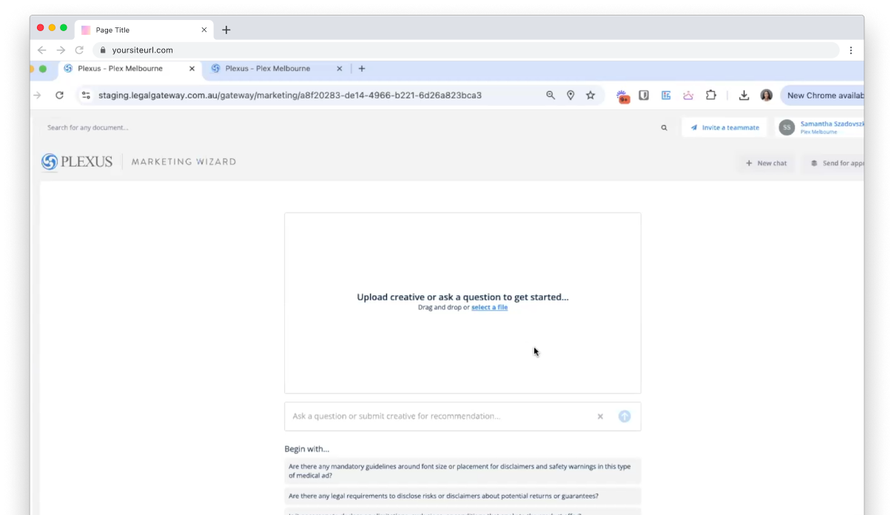Click the Plexus logo

tap(77, 162)
